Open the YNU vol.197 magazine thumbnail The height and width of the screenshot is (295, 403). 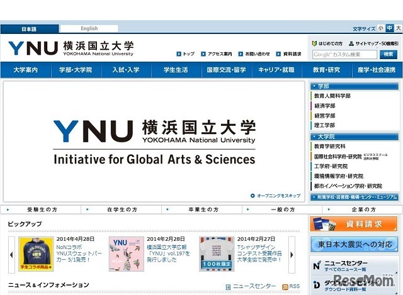coord(126,254)
